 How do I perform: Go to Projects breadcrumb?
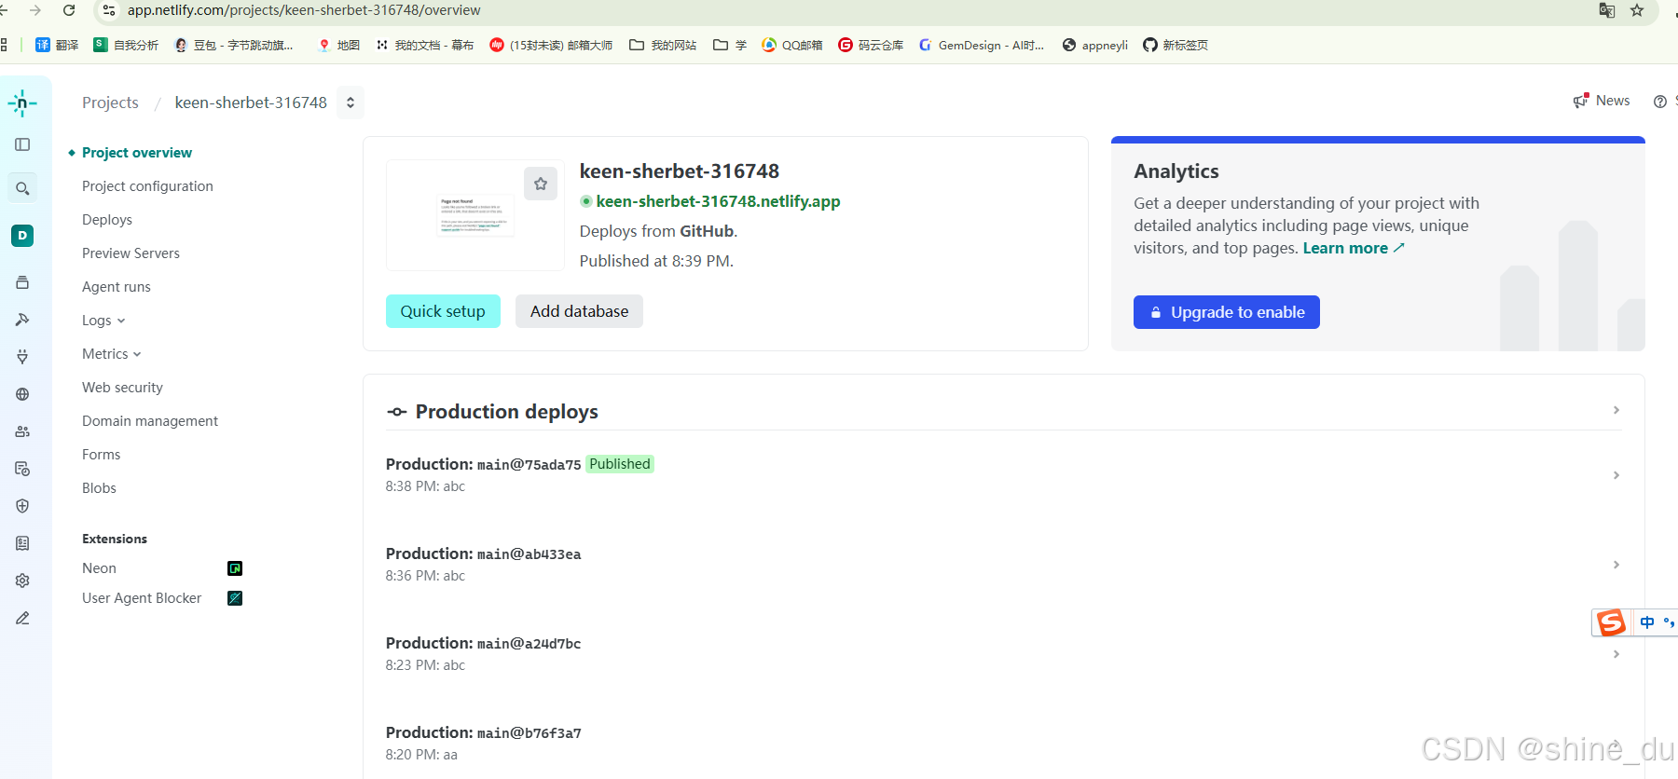(x=110, y=102)
